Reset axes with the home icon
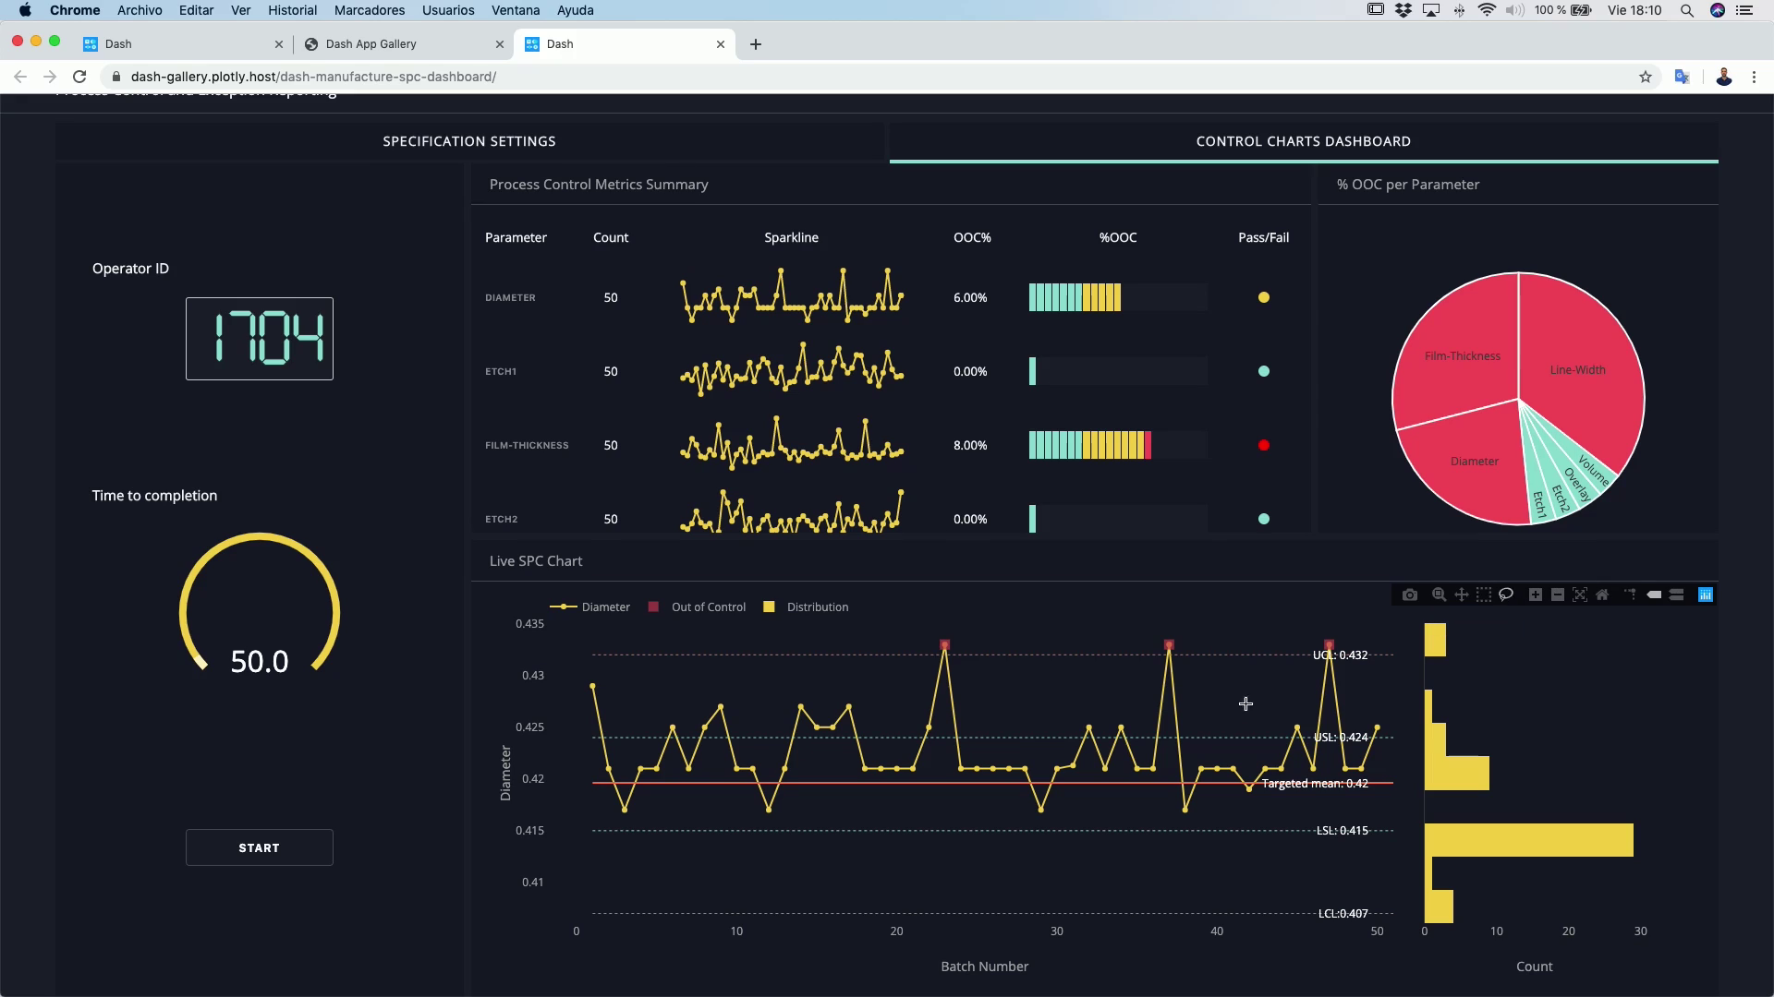Viewport: 1774px width, 997px height. click(1602, 595)
